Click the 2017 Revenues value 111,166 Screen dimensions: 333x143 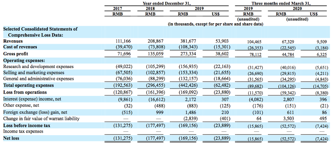123,41
